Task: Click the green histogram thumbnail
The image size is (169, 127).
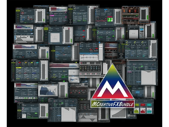Action: point(136,110)
